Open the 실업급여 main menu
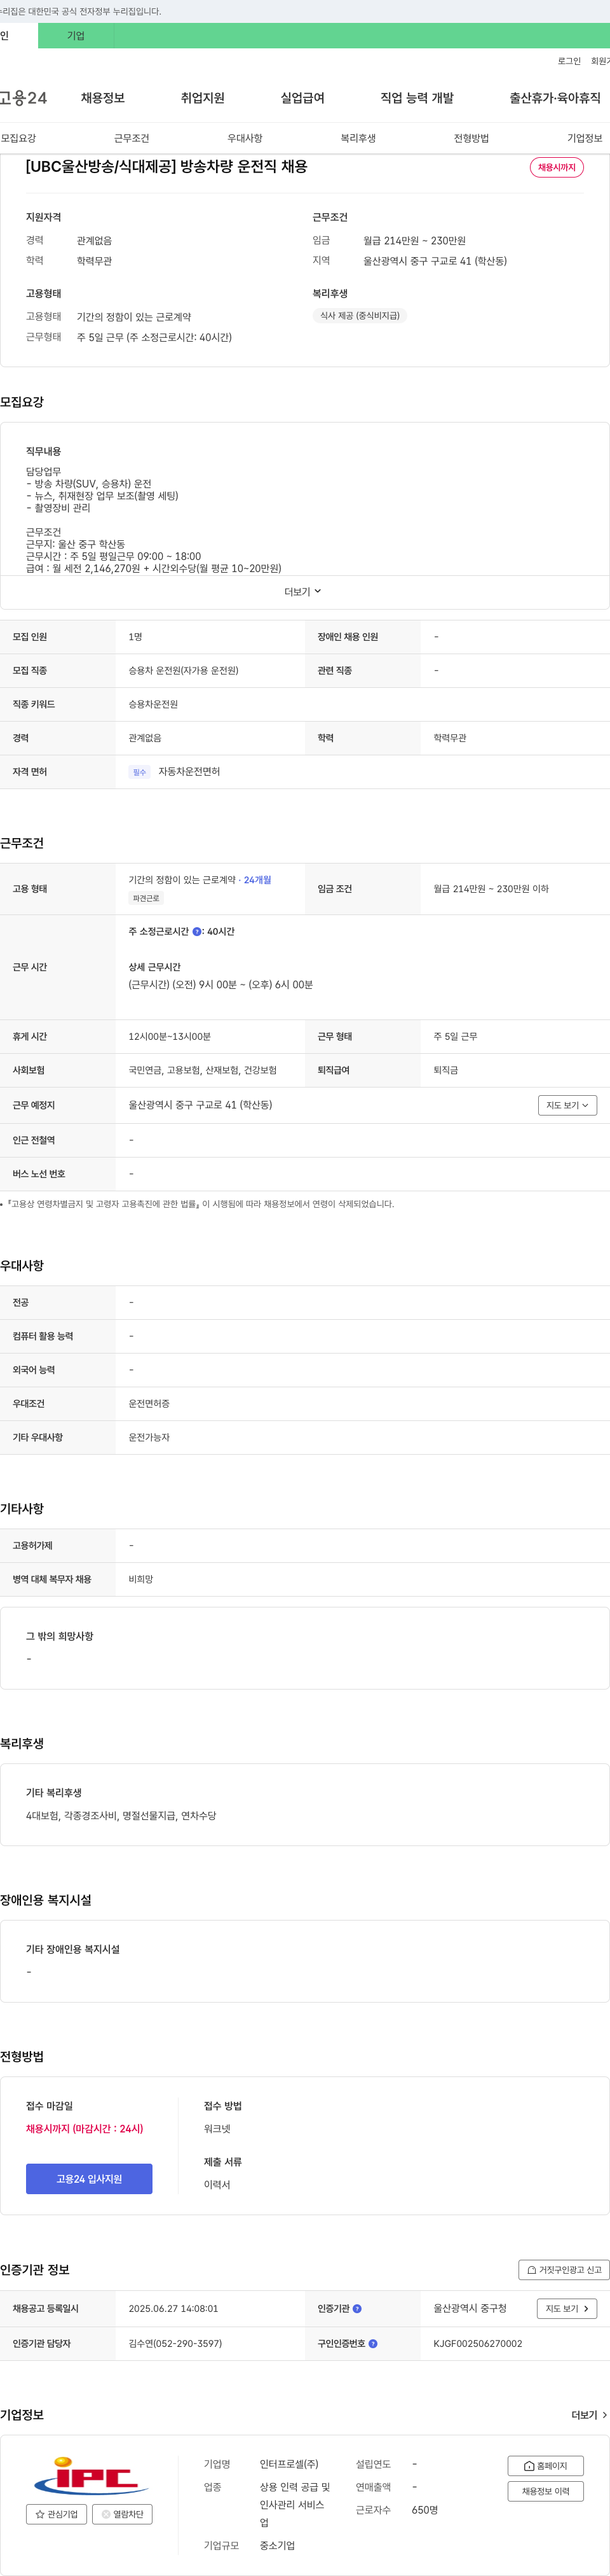 (x=302, y=98)
